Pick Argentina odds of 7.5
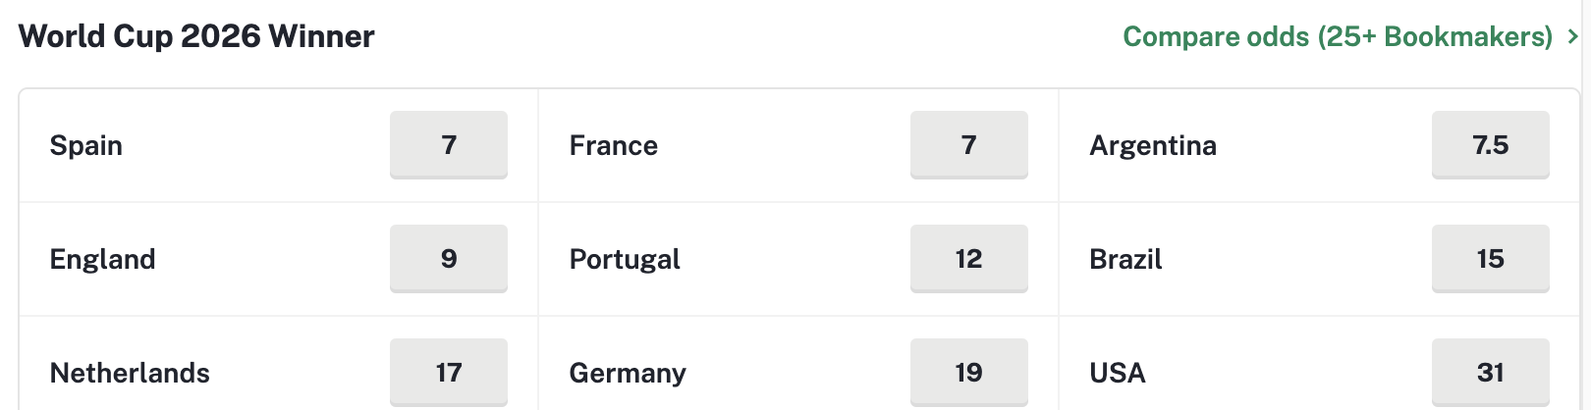 point(1491,145)
